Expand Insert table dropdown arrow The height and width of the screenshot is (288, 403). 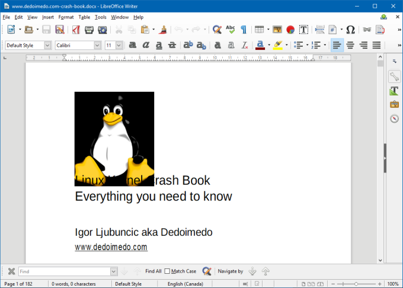click(x=268, y=30)
